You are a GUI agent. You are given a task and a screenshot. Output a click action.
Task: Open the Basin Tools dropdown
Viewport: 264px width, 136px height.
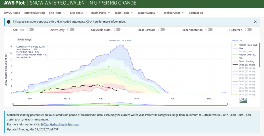pyautogui.click(x=123, y=13)
